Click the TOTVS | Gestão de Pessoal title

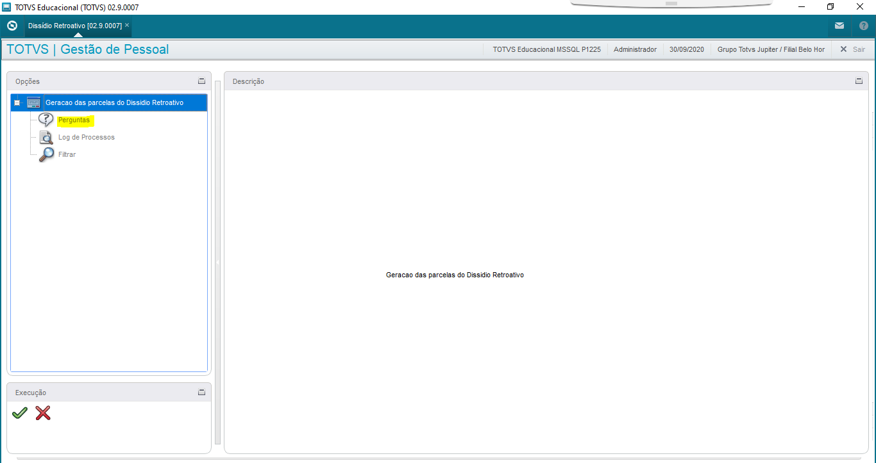pyautogui.click(x=88, y=49)
